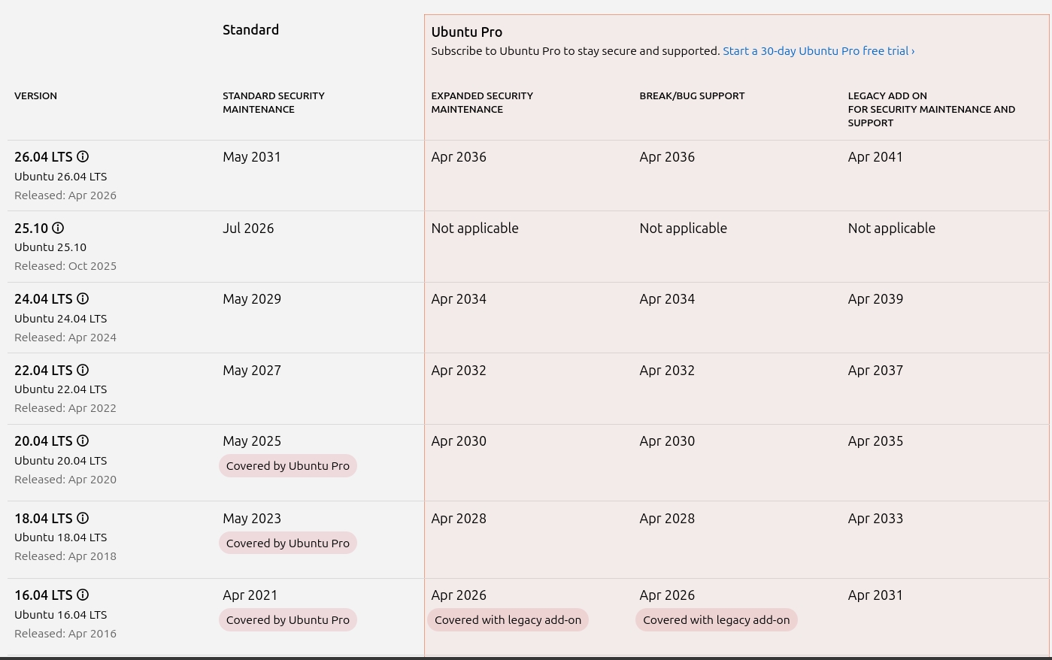Screen dimensions: 1052x660
Task: Click the "Apr 2035" legacy date
Action: coord(875,441)
